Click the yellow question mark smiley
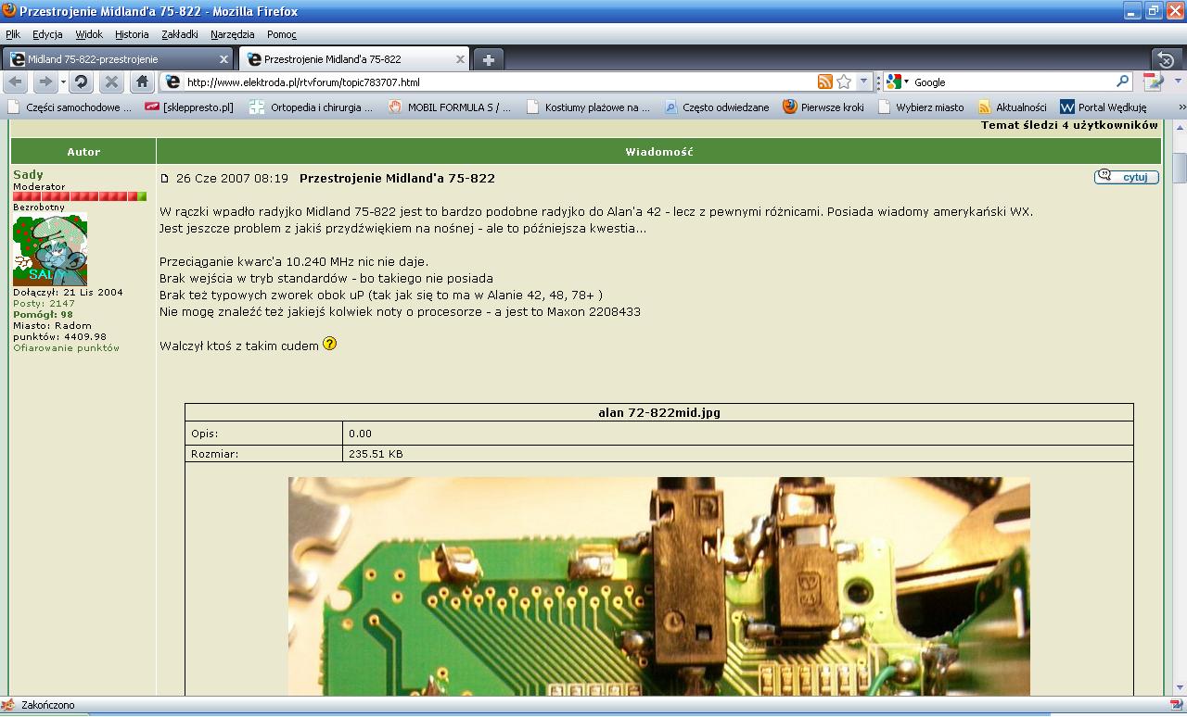Viewport: 1187px width, 717px height. pos(329,344)
